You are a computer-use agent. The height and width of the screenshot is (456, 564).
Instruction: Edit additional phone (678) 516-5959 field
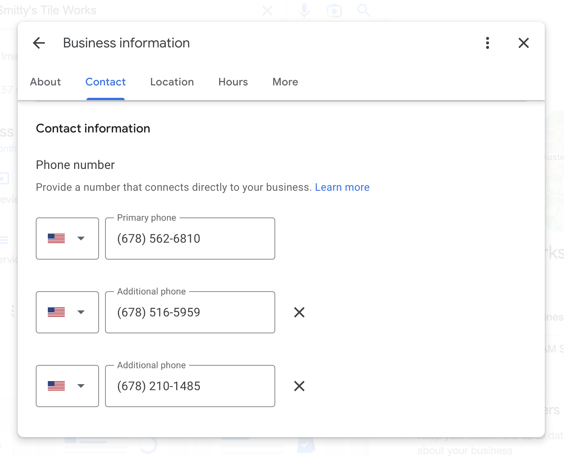point(190,312)
